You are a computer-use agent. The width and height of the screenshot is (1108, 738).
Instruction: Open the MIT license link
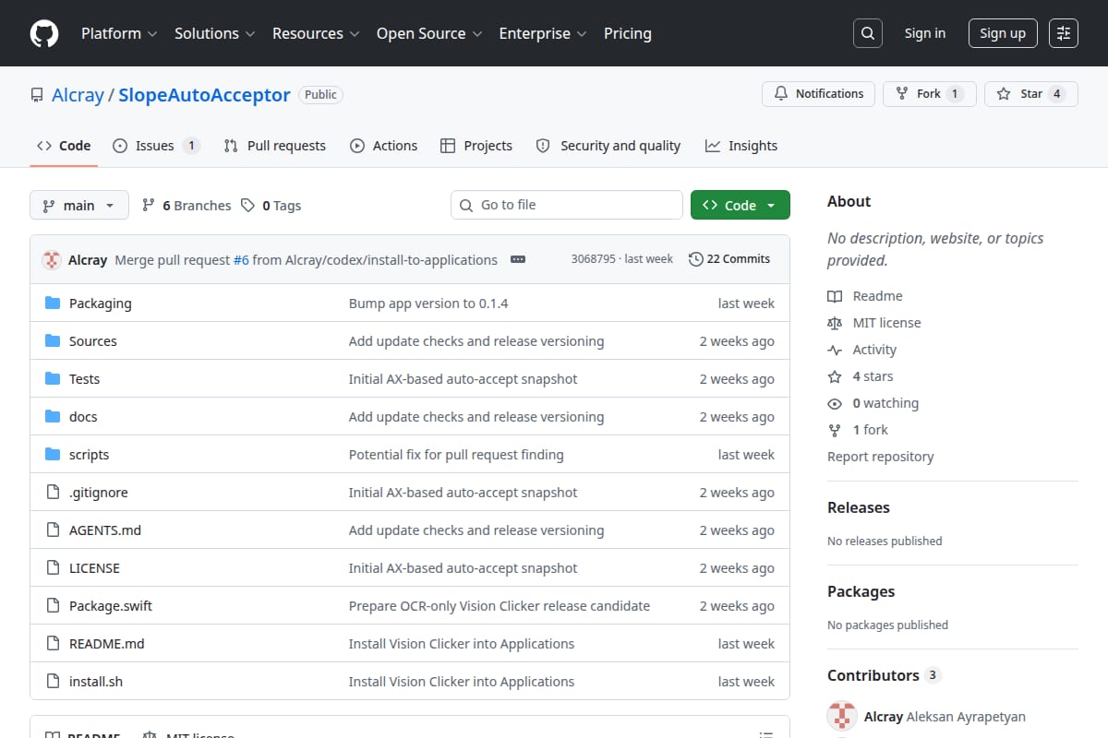pyautogui.click(x=874, y=323)
